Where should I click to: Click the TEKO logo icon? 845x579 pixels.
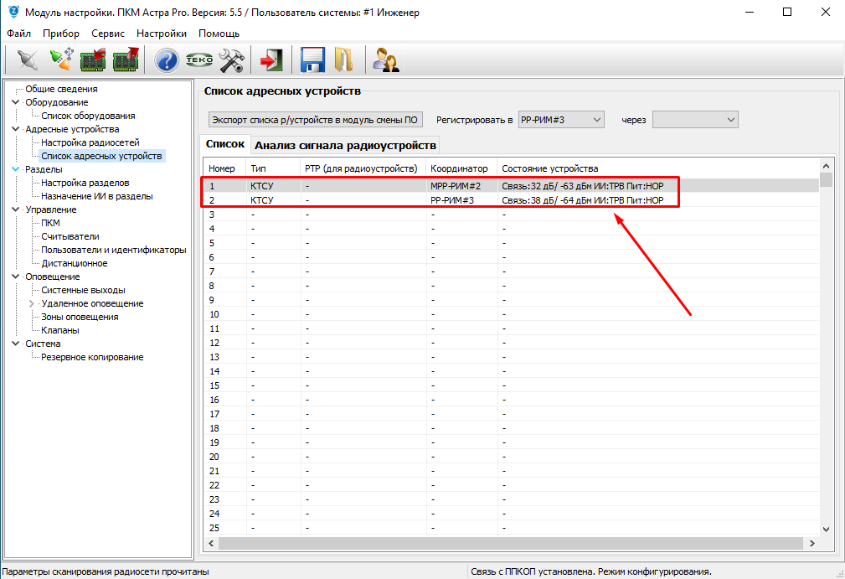pos(198,60)
